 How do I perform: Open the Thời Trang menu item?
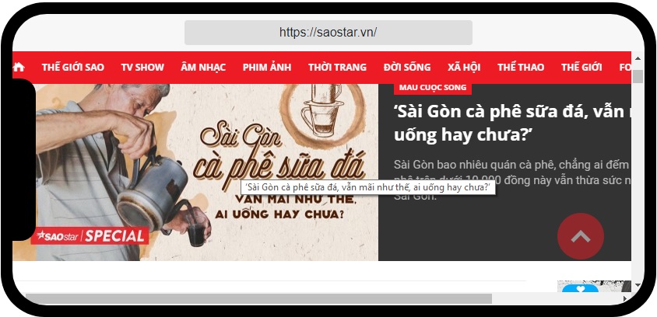point(337,68)
